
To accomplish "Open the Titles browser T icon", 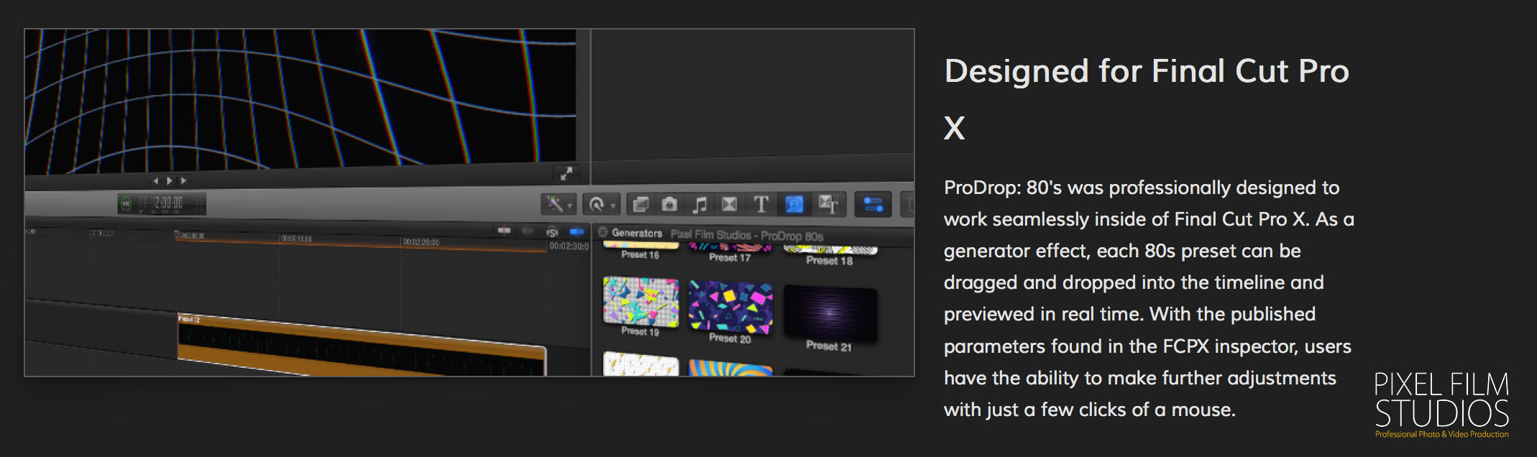I will point(761,205).
